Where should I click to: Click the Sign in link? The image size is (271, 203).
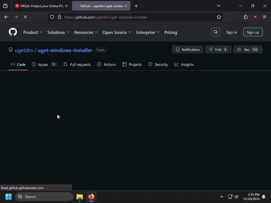coord(231,32)
